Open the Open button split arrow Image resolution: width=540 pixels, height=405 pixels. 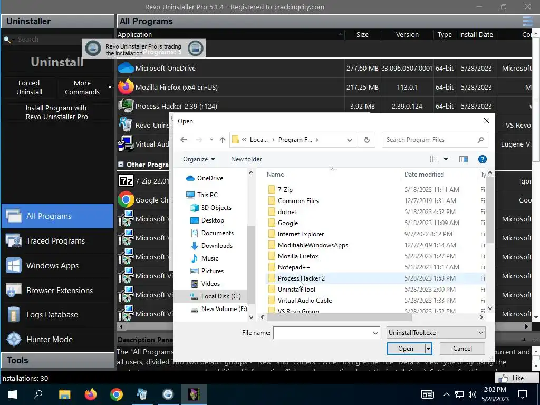tap(428, 349)
